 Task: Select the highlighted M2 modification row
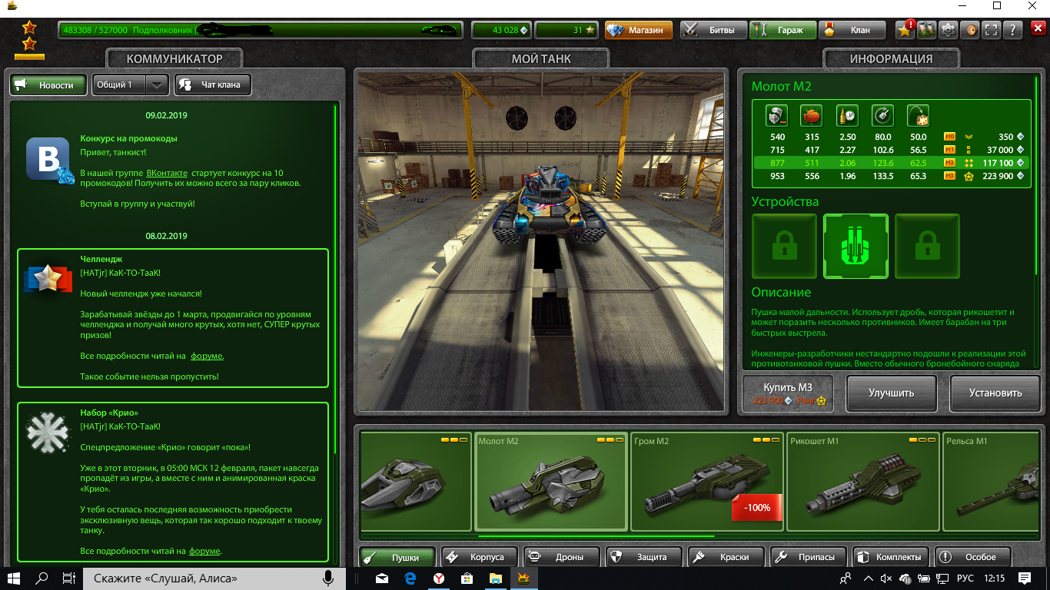click(x=891, y=163)
